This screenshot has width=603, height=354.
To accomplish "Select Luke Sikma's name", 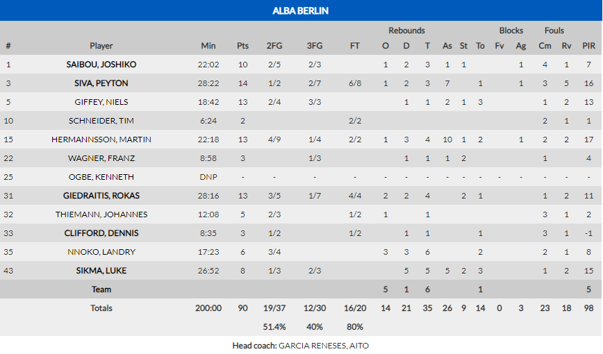I will click(x=101, y=271).
